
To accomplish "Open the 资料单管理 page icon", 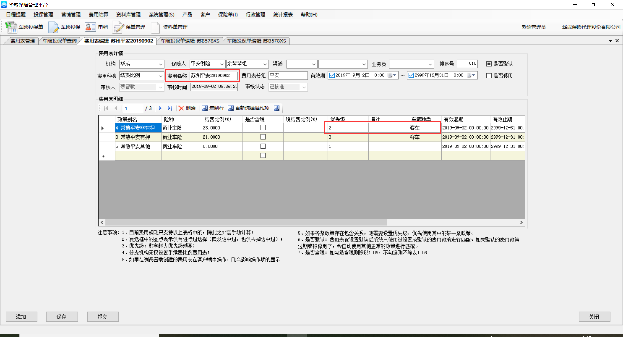I will click(155, 27).
